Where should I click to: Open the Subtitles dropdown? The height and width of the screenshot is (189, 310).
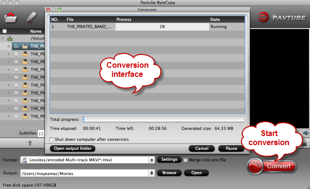pos(41,133)
